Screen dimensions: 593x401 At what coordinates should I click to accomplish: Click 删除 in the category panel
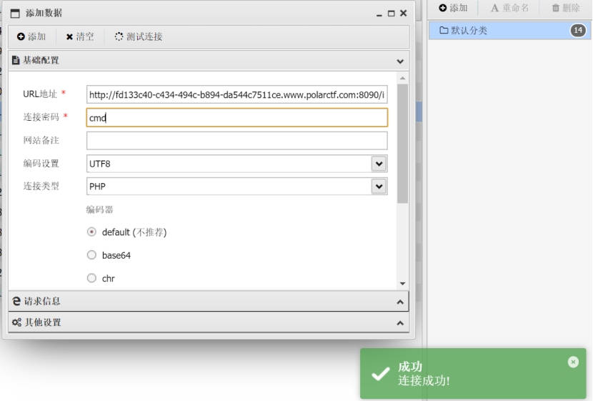(x=566, y=8)
